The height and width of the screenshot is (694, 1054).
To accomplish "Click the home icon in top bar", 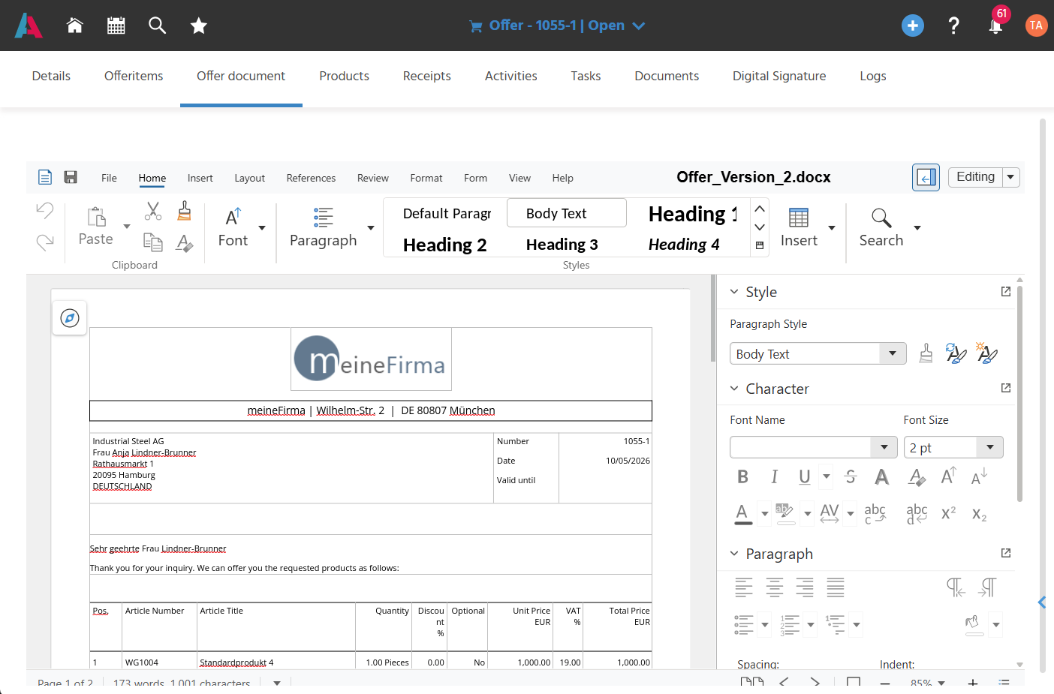I will (x=74, y=26).
